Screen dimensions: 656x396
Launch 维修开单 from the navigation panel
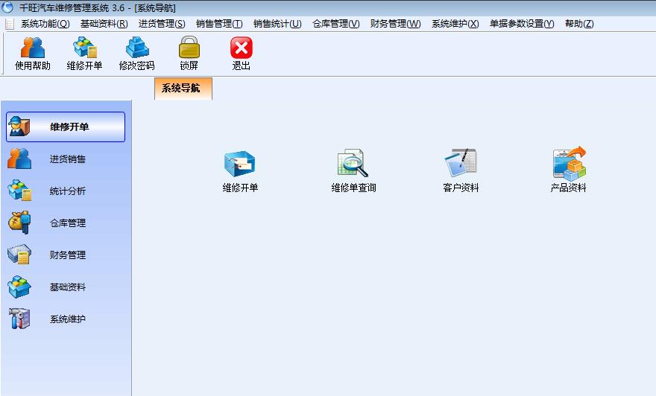(x=240, y=171)
